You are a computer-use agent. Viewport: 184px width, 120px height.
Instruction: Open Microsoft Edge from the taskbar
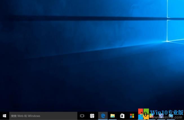[x=103, y=116]
